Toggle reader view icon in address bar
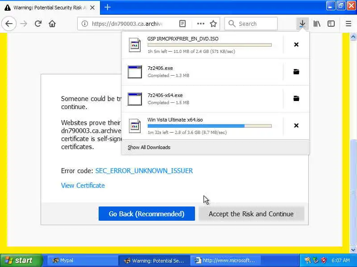Image resolution: width=357 pixels, height=267 pixels. (x=183, y=24)
